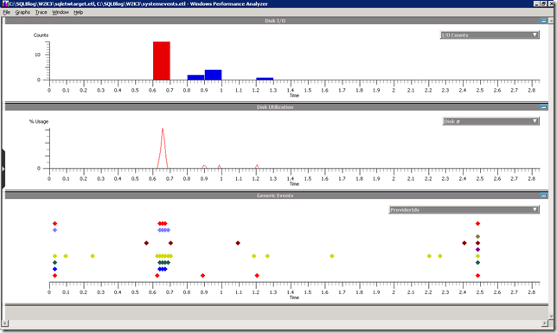This screenshot has height=333, width=557.
Task: Select the bottom-row red diamond near 0.9
Action: pyautogui.click(x=203, y=275)
